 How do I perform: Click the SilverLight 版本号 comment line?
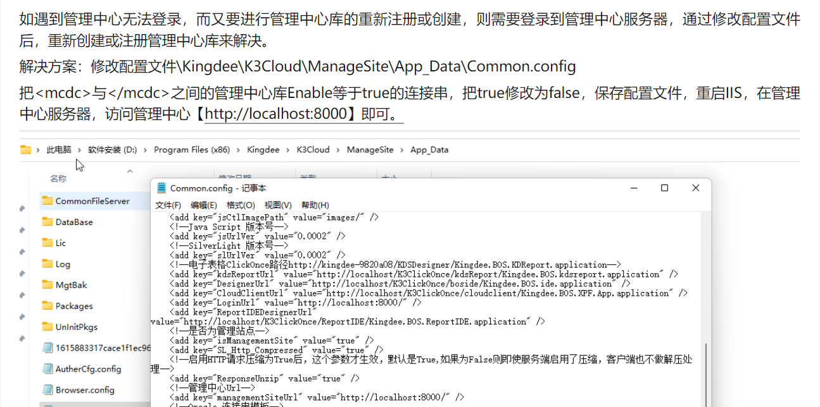(x=229, y=246)
